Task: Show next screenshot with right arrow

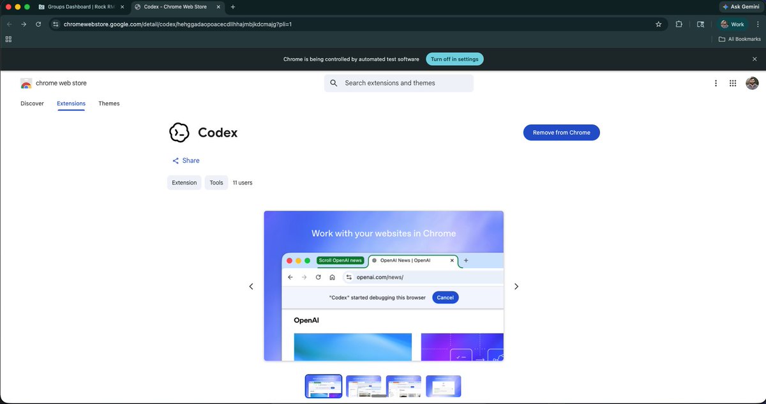Action: [516, 287]
